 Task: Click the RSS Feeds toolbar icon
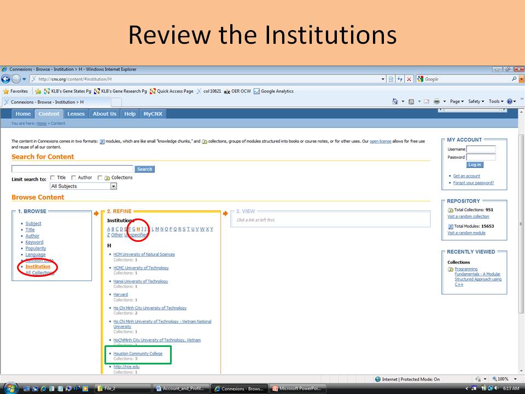point(411,102)
